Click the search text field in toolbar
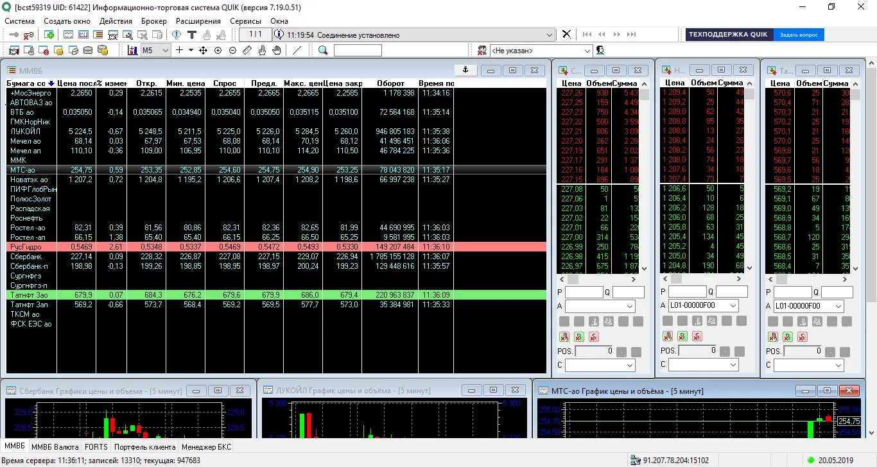The image size is (877, 467). click(x=358, y=50)
